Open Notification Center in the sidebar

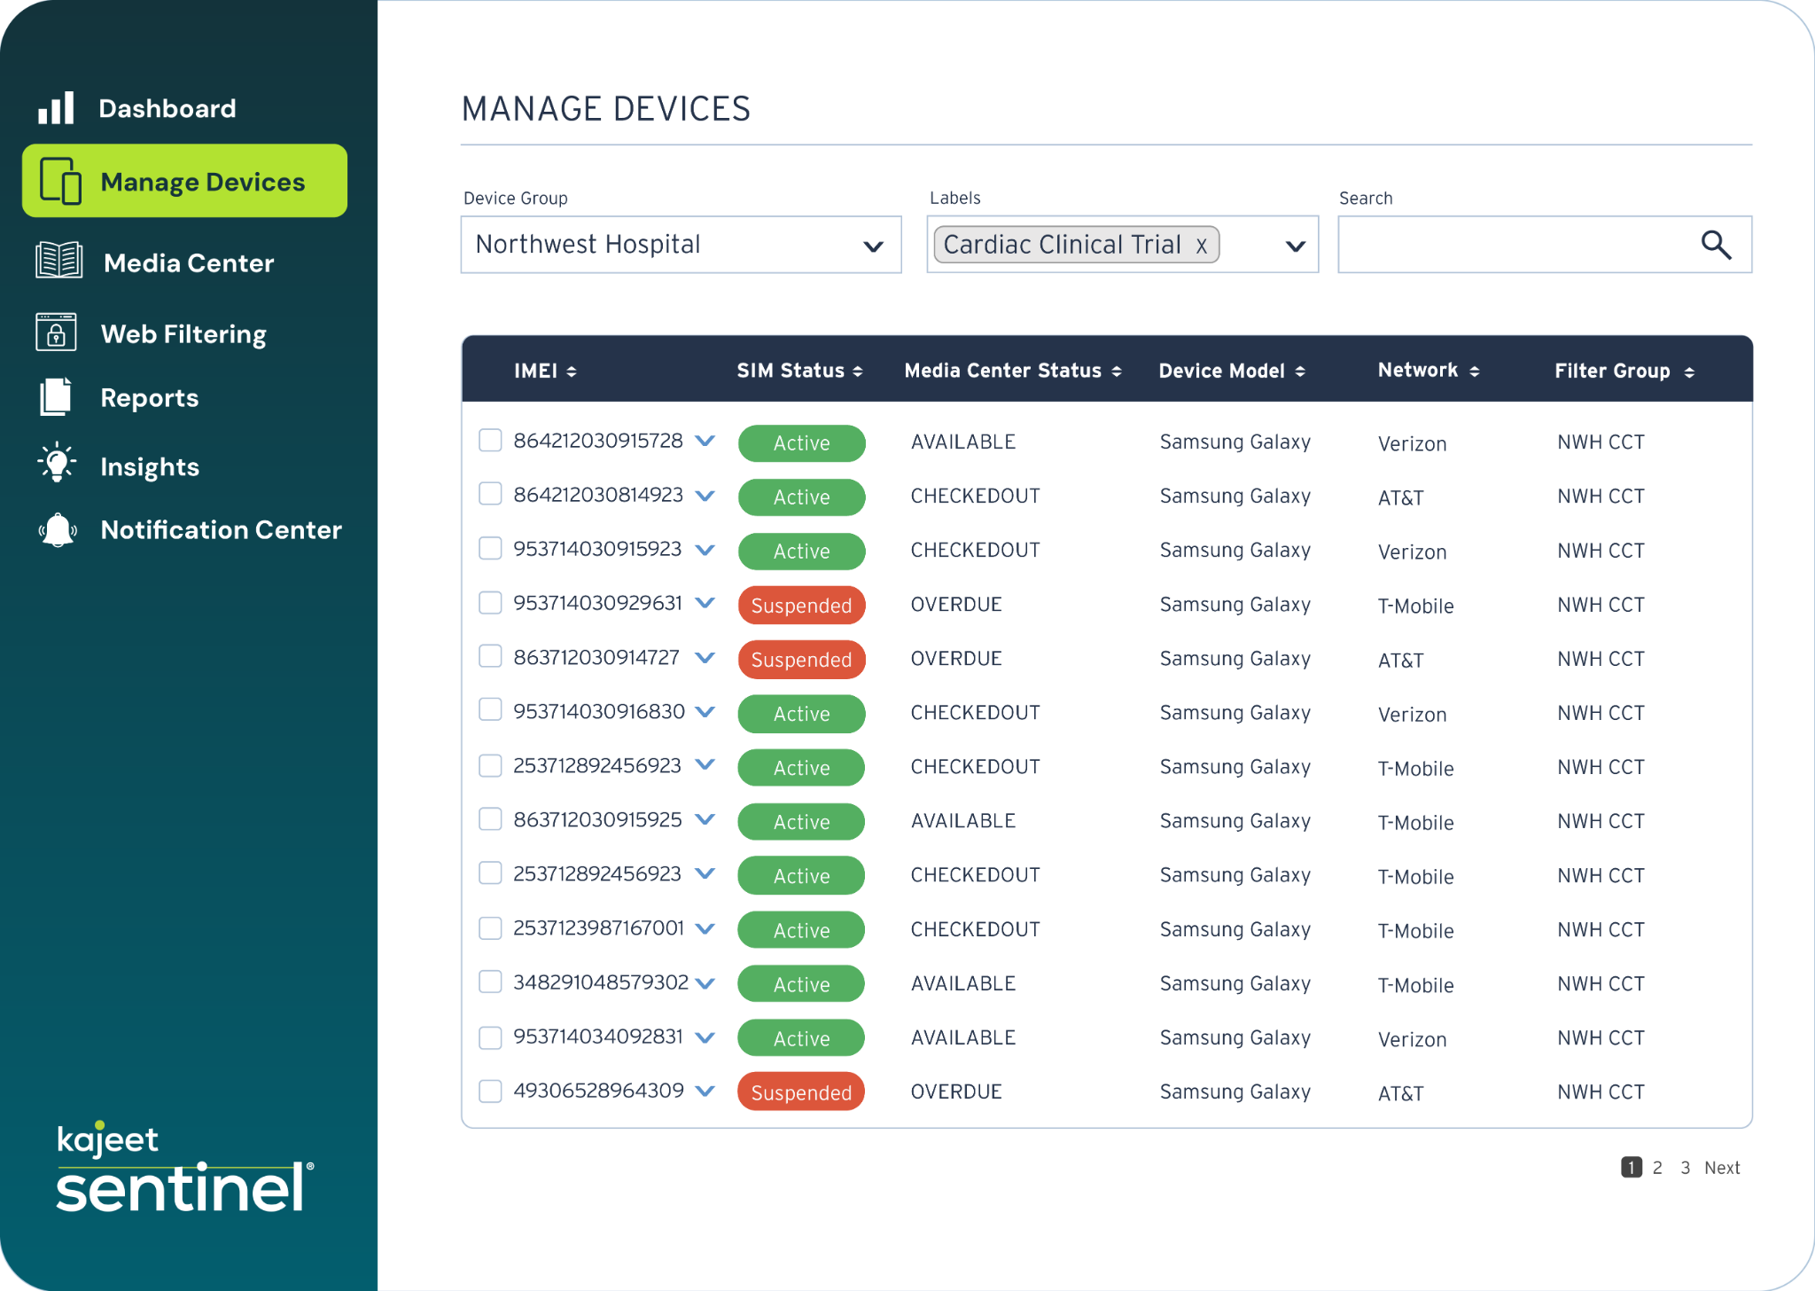(221, 529)
